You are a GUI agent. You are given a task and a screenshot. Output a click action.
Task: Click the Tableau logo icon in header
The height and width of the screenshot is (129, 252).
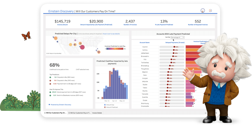[x=210, y=11]
